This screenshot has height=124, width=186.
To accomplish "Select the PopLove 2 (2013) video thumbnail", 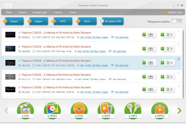I will click(x=10, y=49).
